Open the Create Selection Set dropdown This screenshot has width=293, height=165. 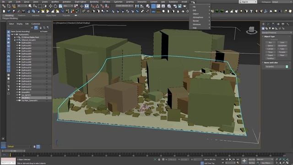[x=124, y=6]
